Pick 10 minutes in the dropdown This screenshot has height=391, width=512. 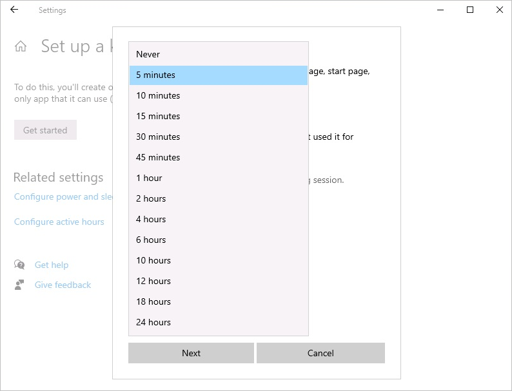pos(219,95)
